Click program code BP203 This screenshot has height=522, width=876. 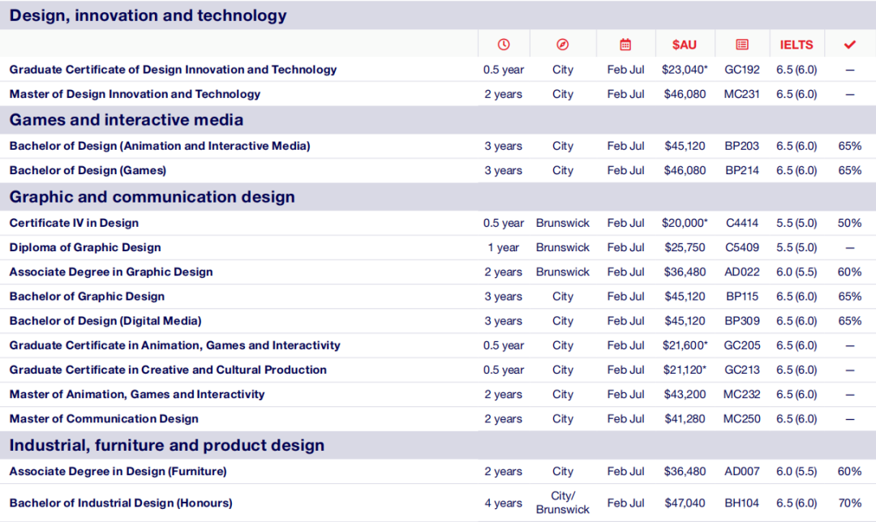(x=742, y=146)
